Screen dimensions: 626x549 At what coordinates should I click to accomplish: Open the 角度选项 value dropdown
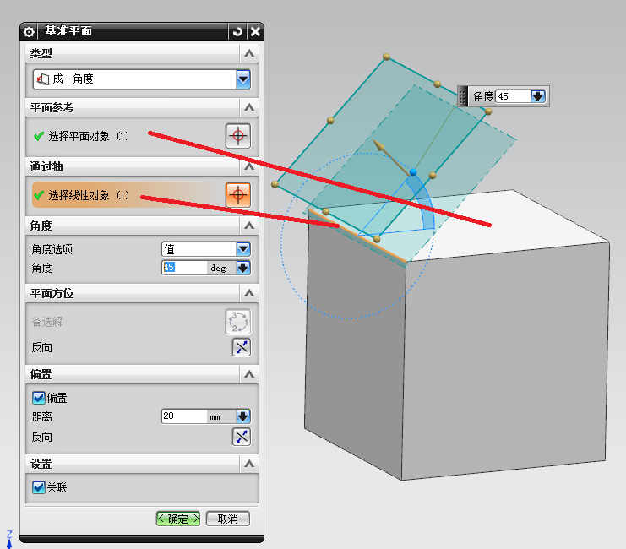[x=243, y=249]
